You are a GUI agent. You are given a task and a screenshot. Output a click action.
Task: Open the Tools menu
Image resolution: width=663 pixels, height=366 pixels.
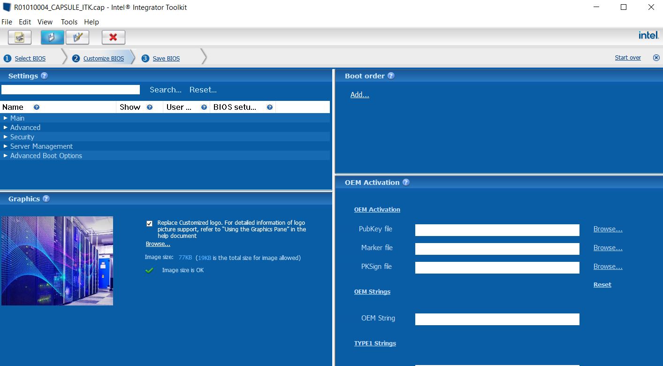[x=69, y=22]
